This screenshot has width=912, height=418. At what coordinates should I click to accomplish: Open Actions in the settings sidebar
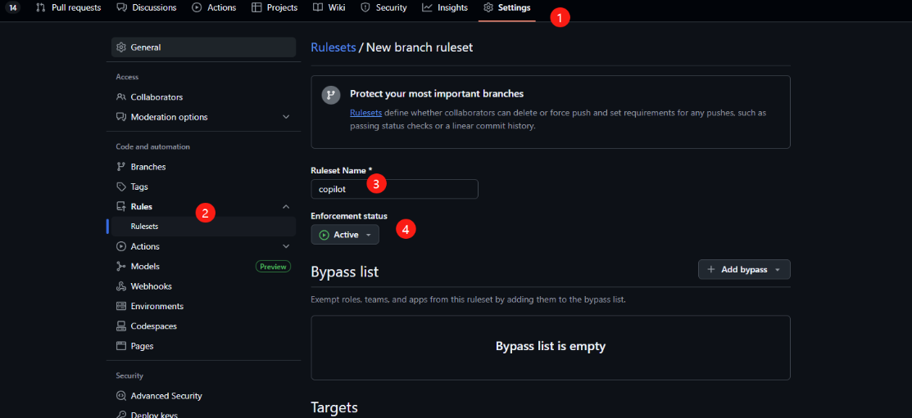(203, 246)
